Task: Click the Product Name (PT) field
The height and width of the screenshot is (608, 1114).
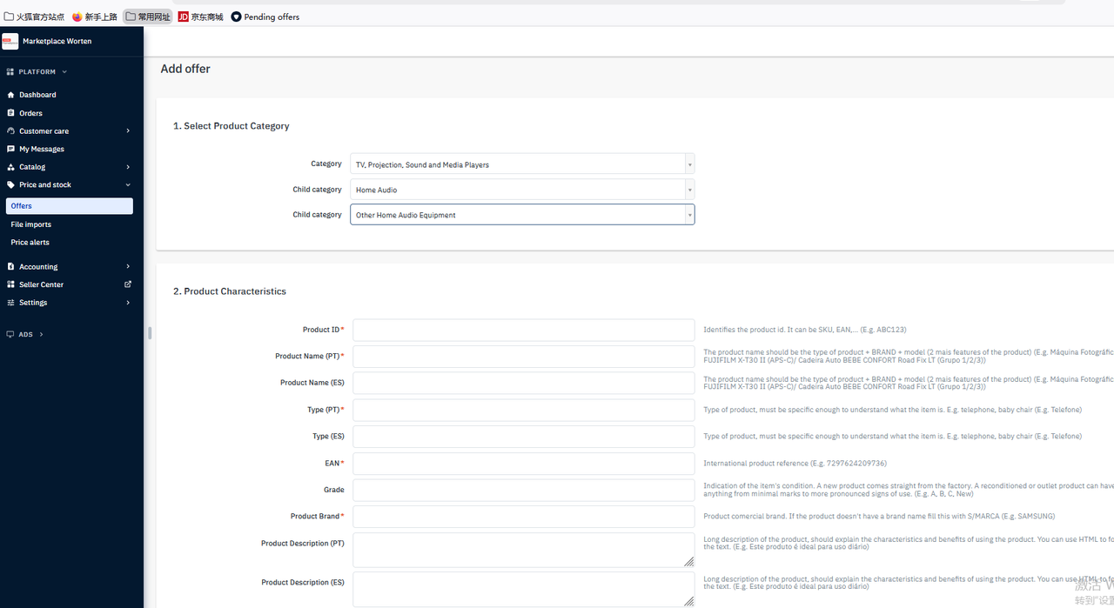Action: tap(524, 357)
